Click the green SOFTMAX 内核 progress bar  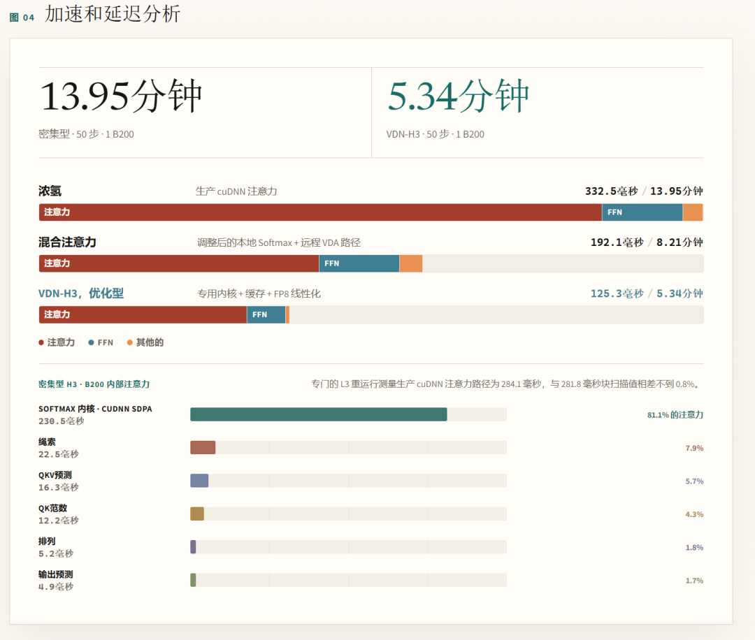pos(319,414)
